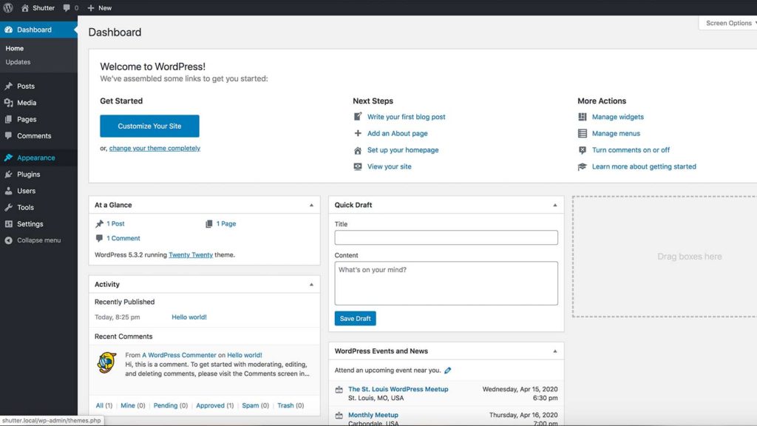Viewport: 757px width, 426px height.
Task: Click the plus icon beside Add an About page
Action: (358, 133)
